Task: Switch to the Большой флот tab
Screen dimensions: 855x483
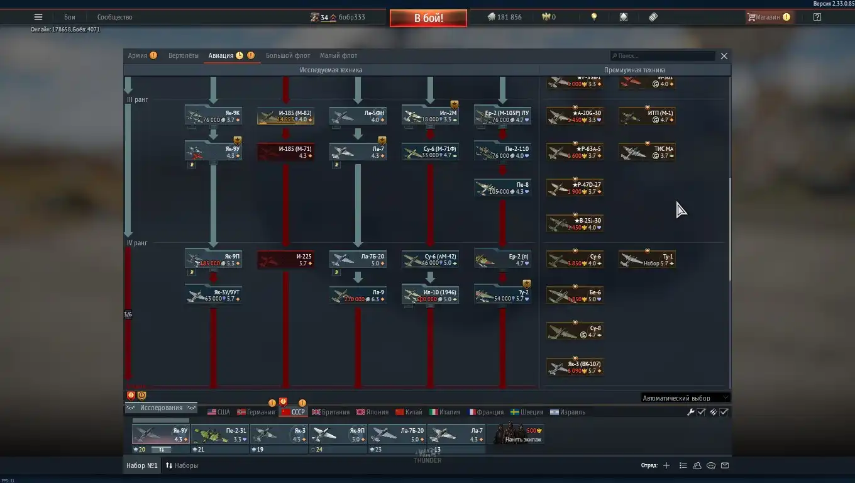Action: point(288,55)
